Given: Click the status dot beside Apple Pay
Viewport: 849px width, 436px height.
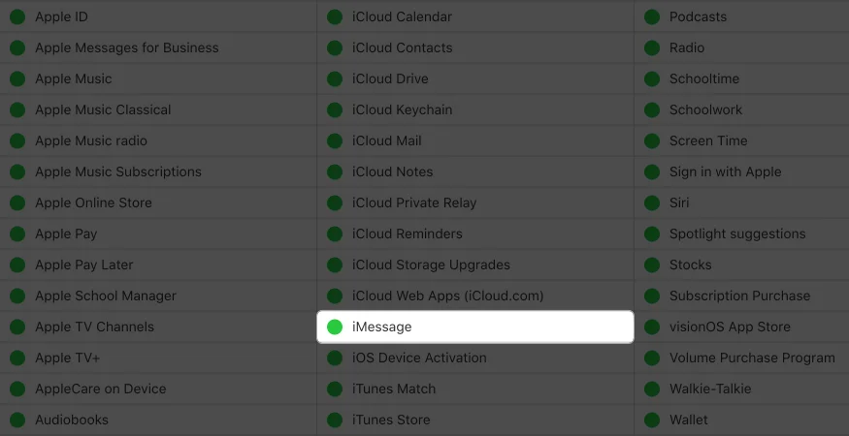Looking at the screenshot, I should pos(17,234).
